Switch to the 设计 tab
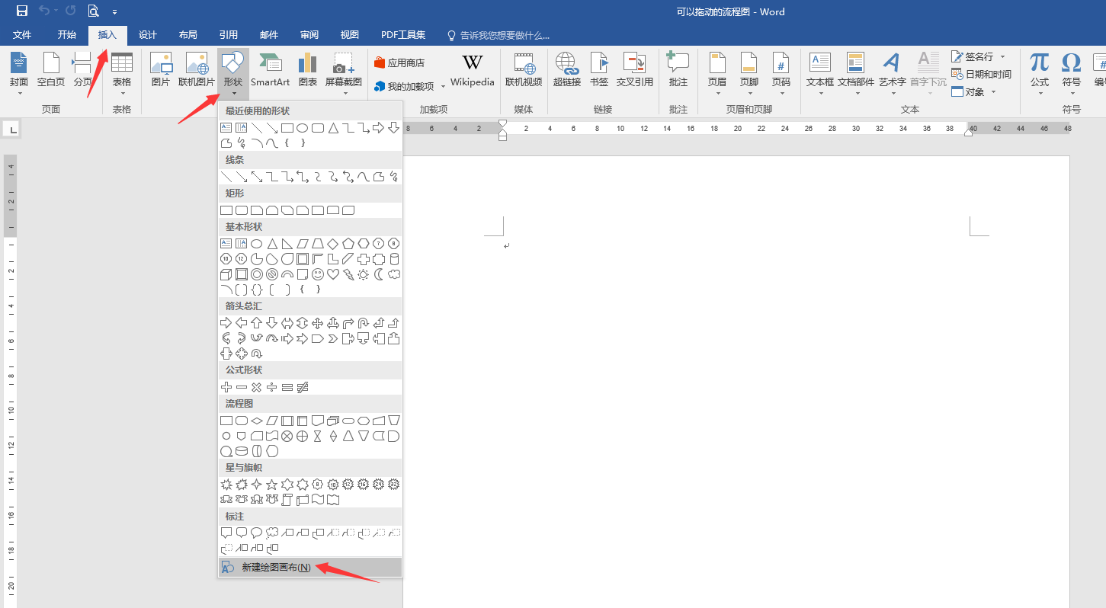 (147, 35)
